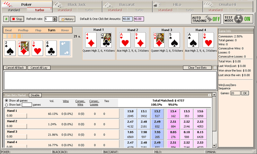Back Hand 1 at odds 13.2

click(157, 114)
